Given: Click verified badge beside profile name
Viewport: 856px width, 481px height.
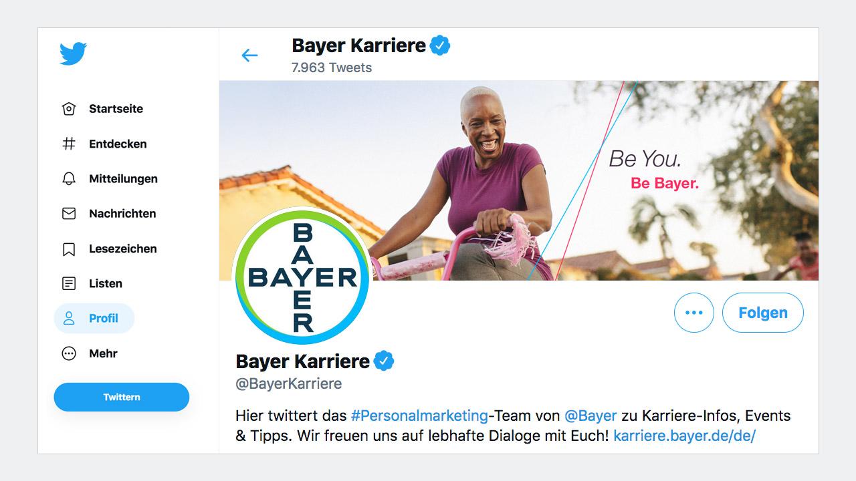Looking at the screenshot, I should [x=384, y=361].
